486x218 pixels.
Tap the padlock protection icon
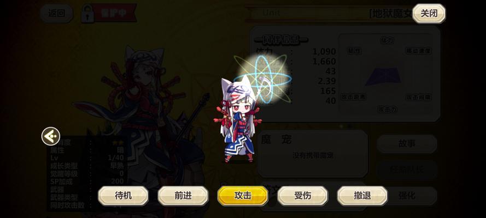[87, 14]
